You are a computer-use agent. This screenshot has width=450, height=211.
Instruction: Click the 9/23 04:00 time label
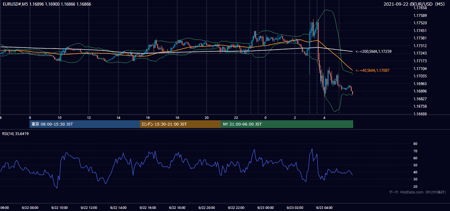click(x=324, y=208)
